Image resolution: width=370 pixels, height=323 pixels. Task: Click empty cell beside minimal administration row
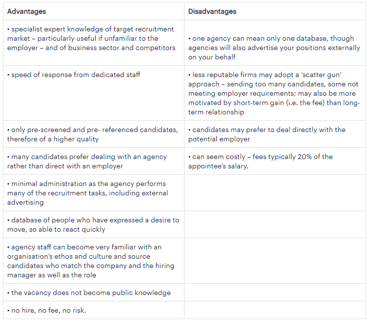pos(275,193)
